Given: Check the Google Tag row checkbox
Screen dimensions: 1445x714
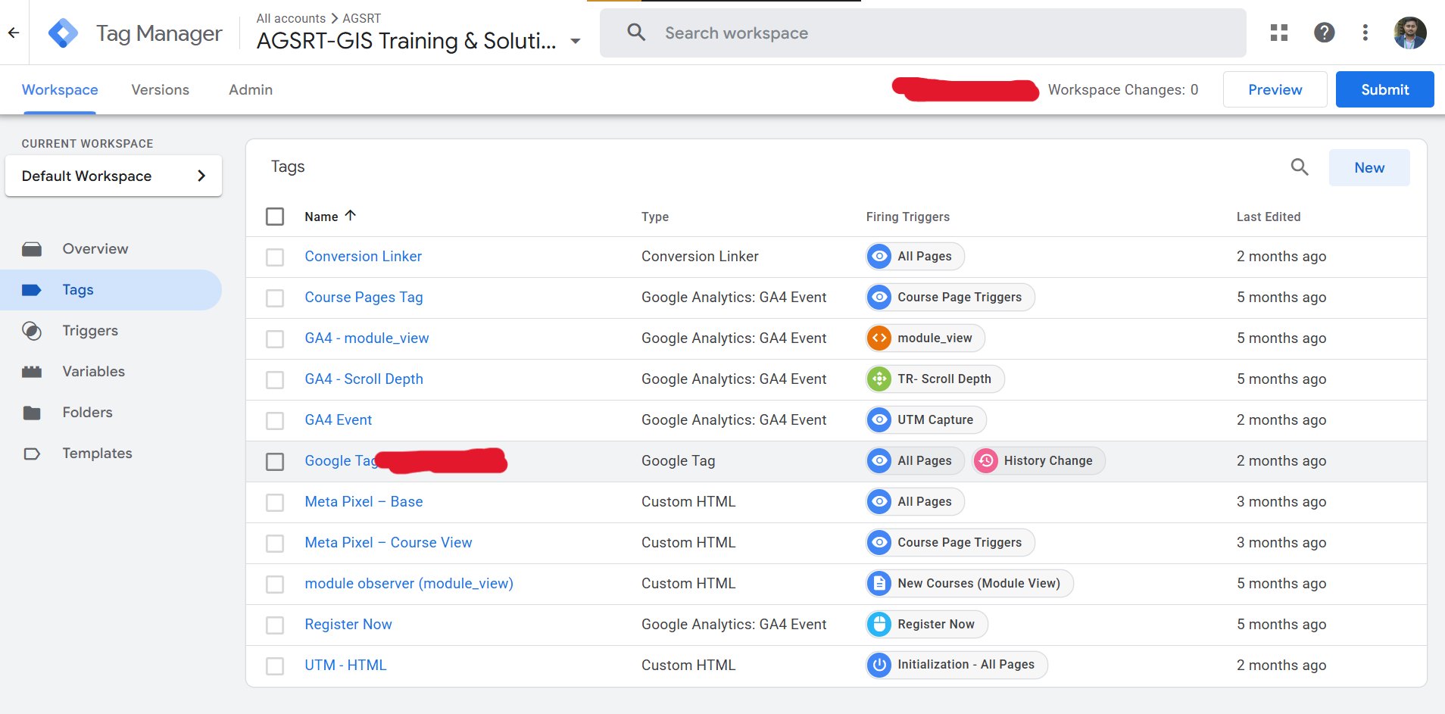Looking at the screenshot, I should 275,462.
